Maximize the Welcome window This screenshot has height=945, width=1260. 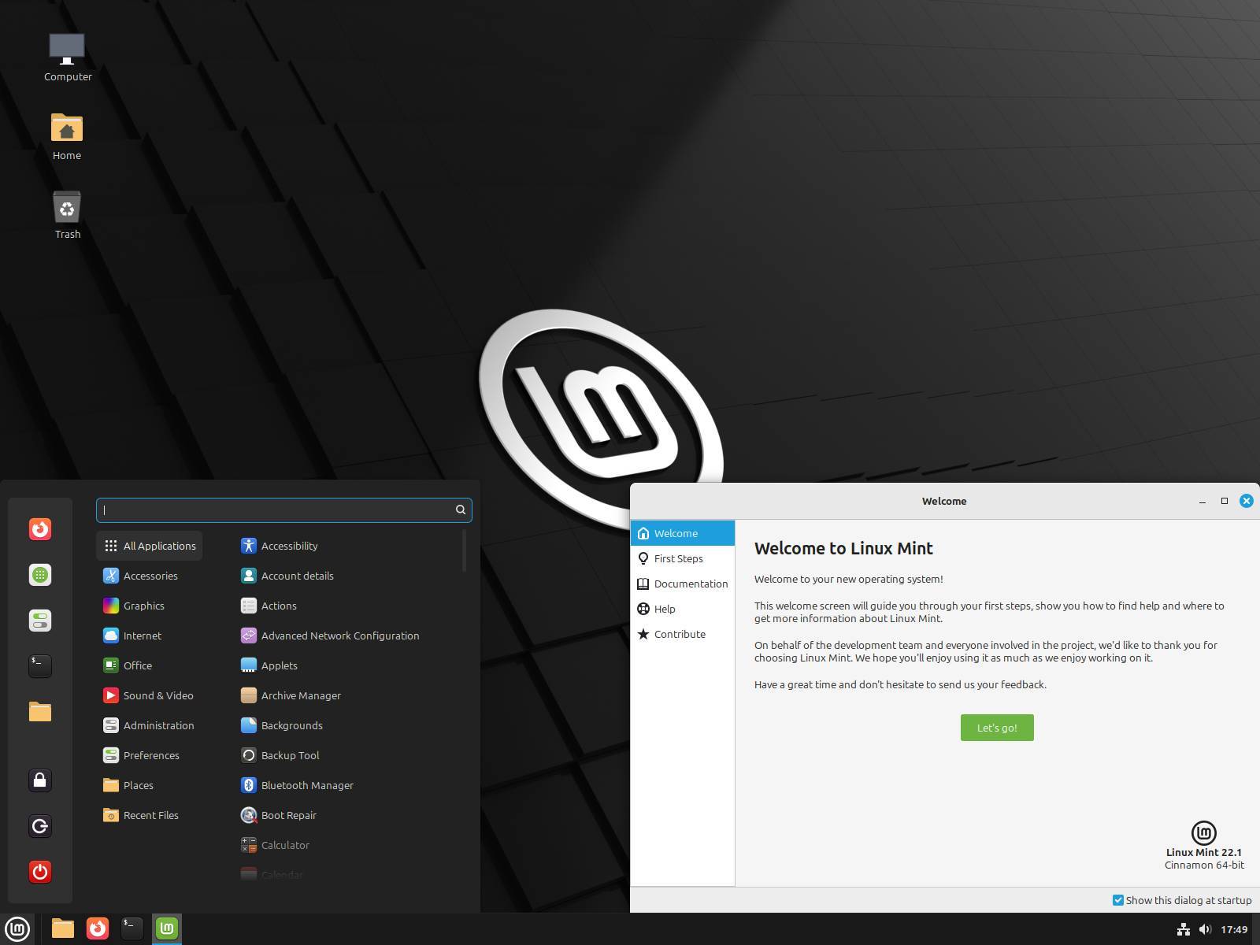pyautogui.click(x=1225, y=501)
